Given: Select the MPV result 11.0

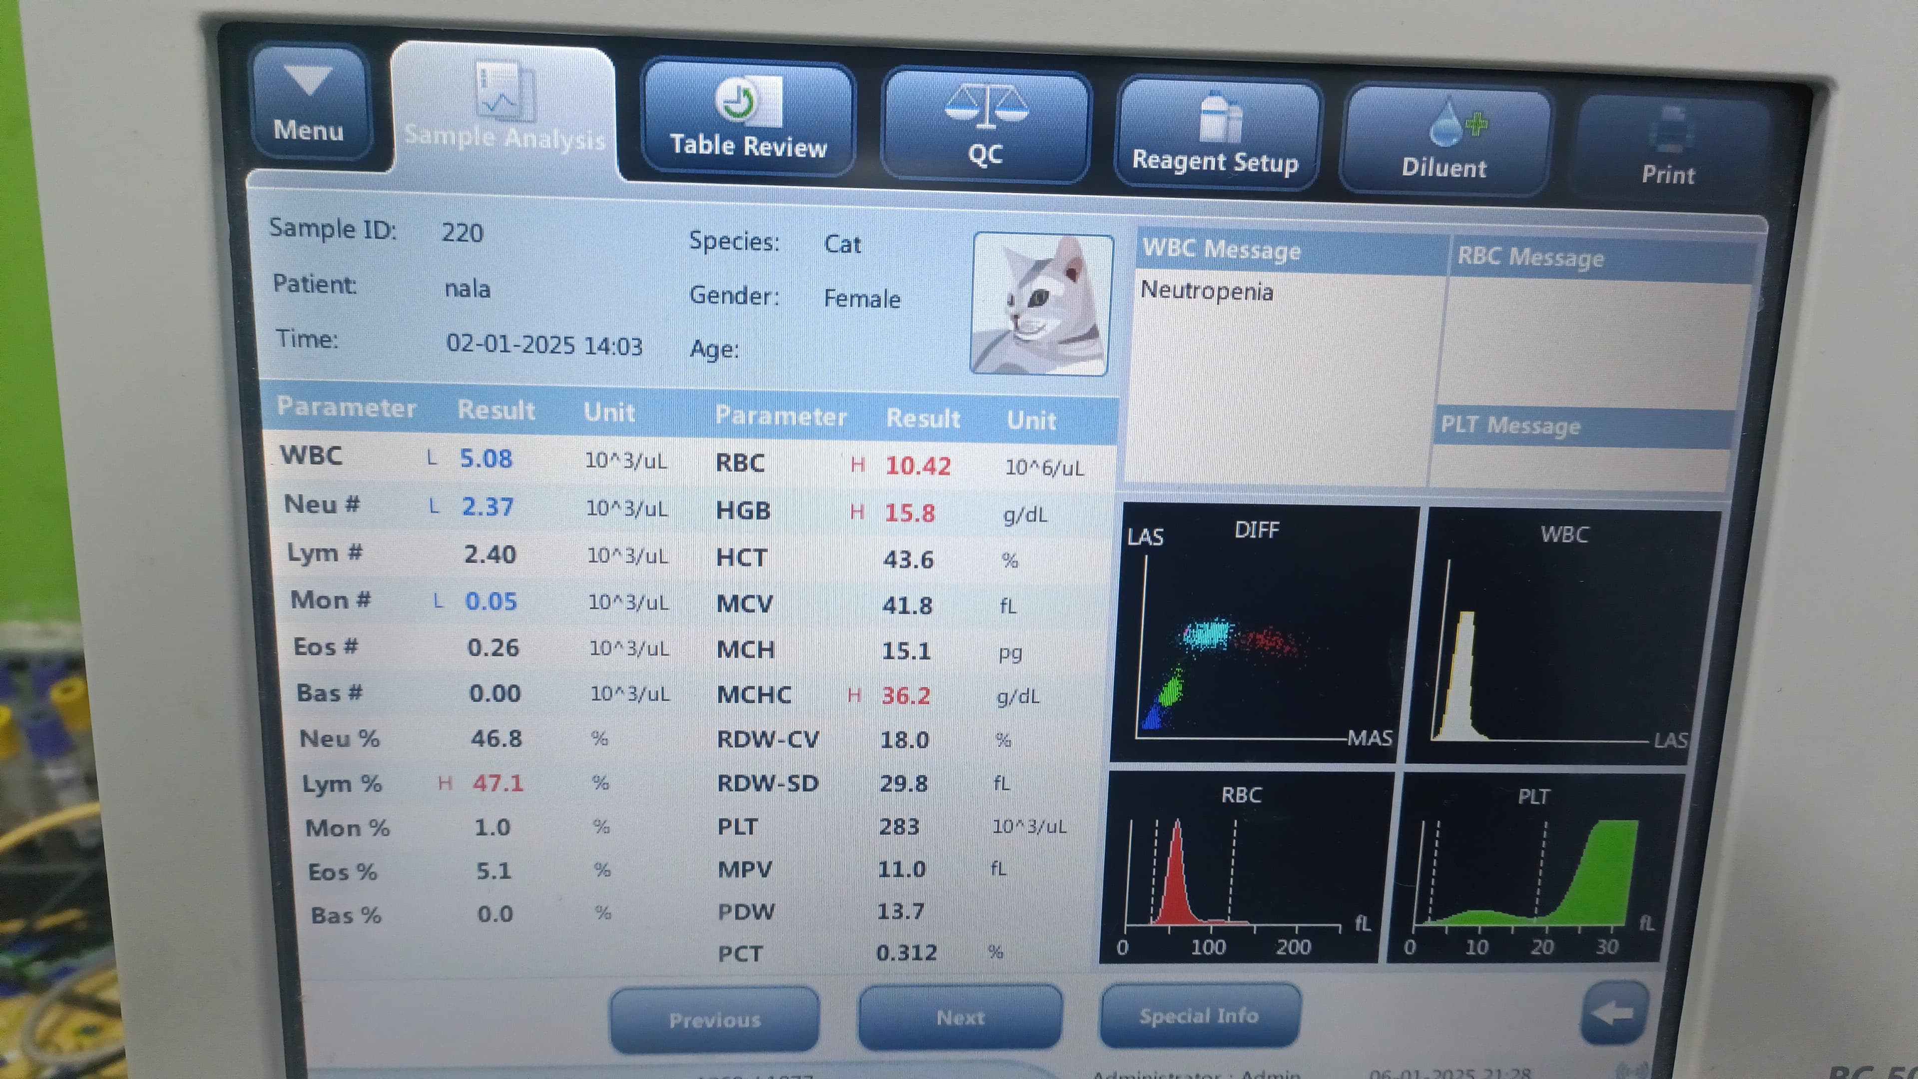Looking at the screenshot, I should tap(902, 869).
